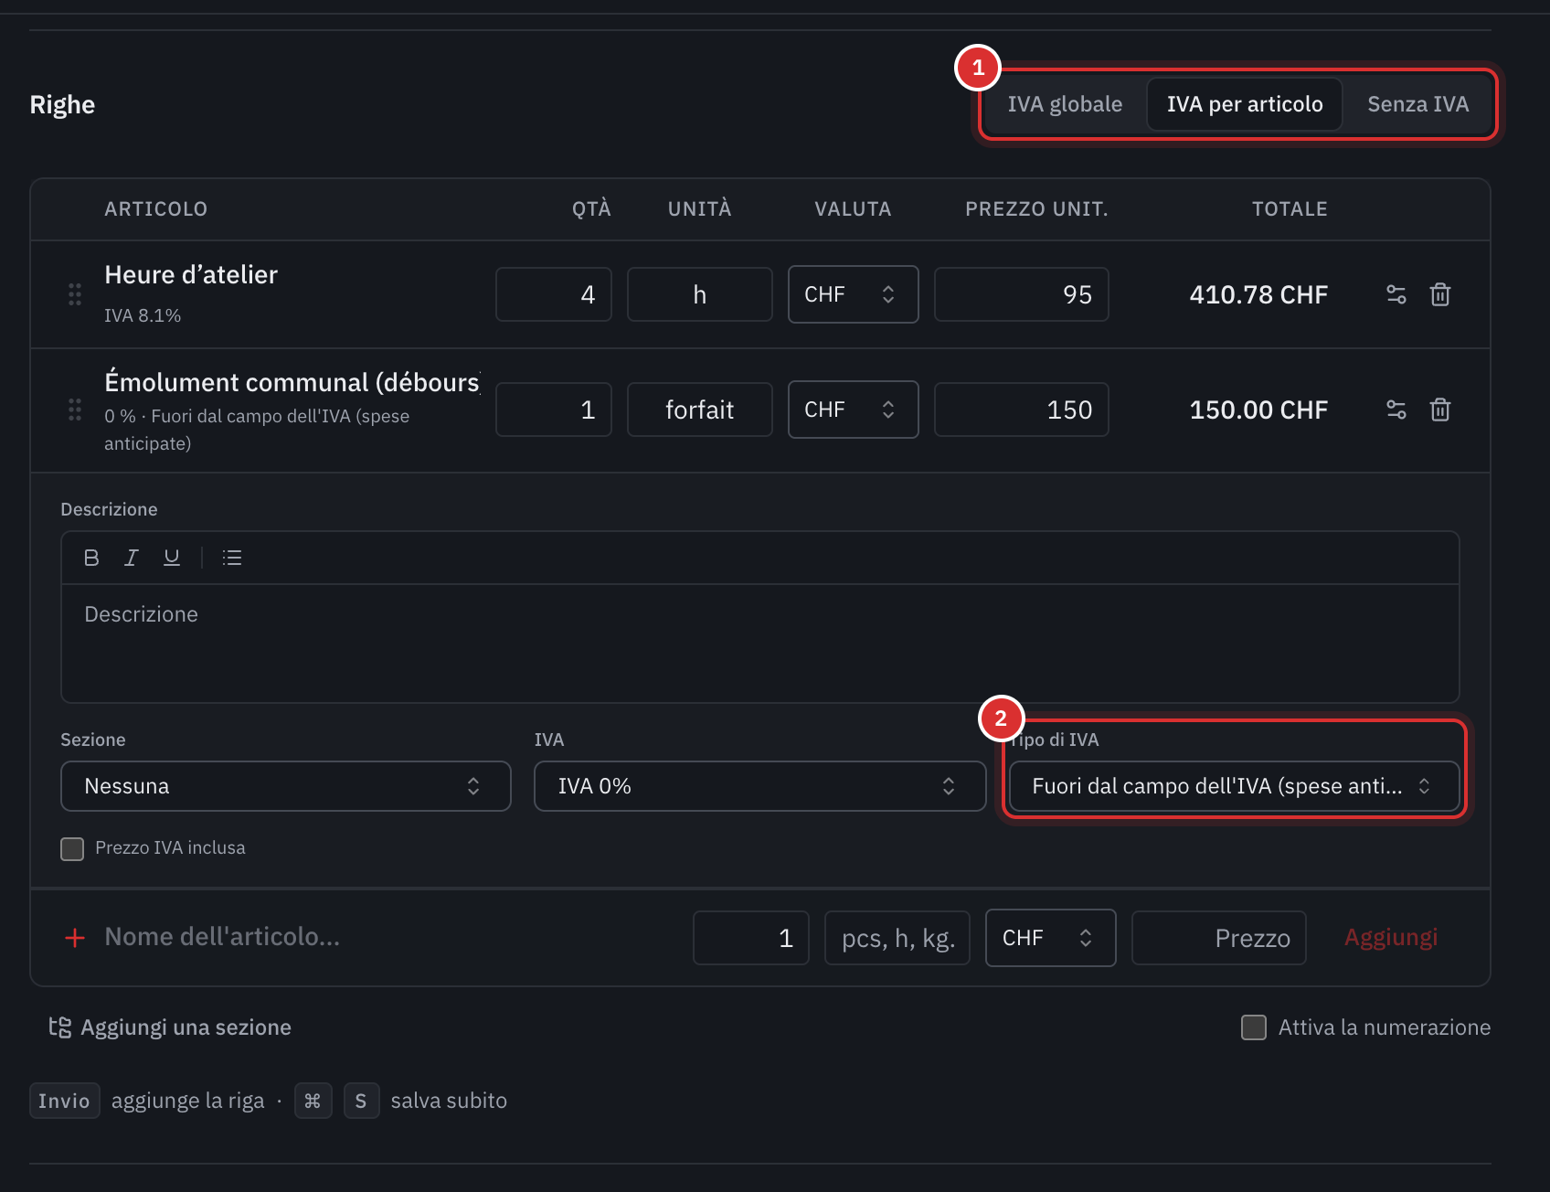The height and width of the screenshot is (1192, 1550).
Task: Focus the Descrizione text area
Action: (759, 644)
